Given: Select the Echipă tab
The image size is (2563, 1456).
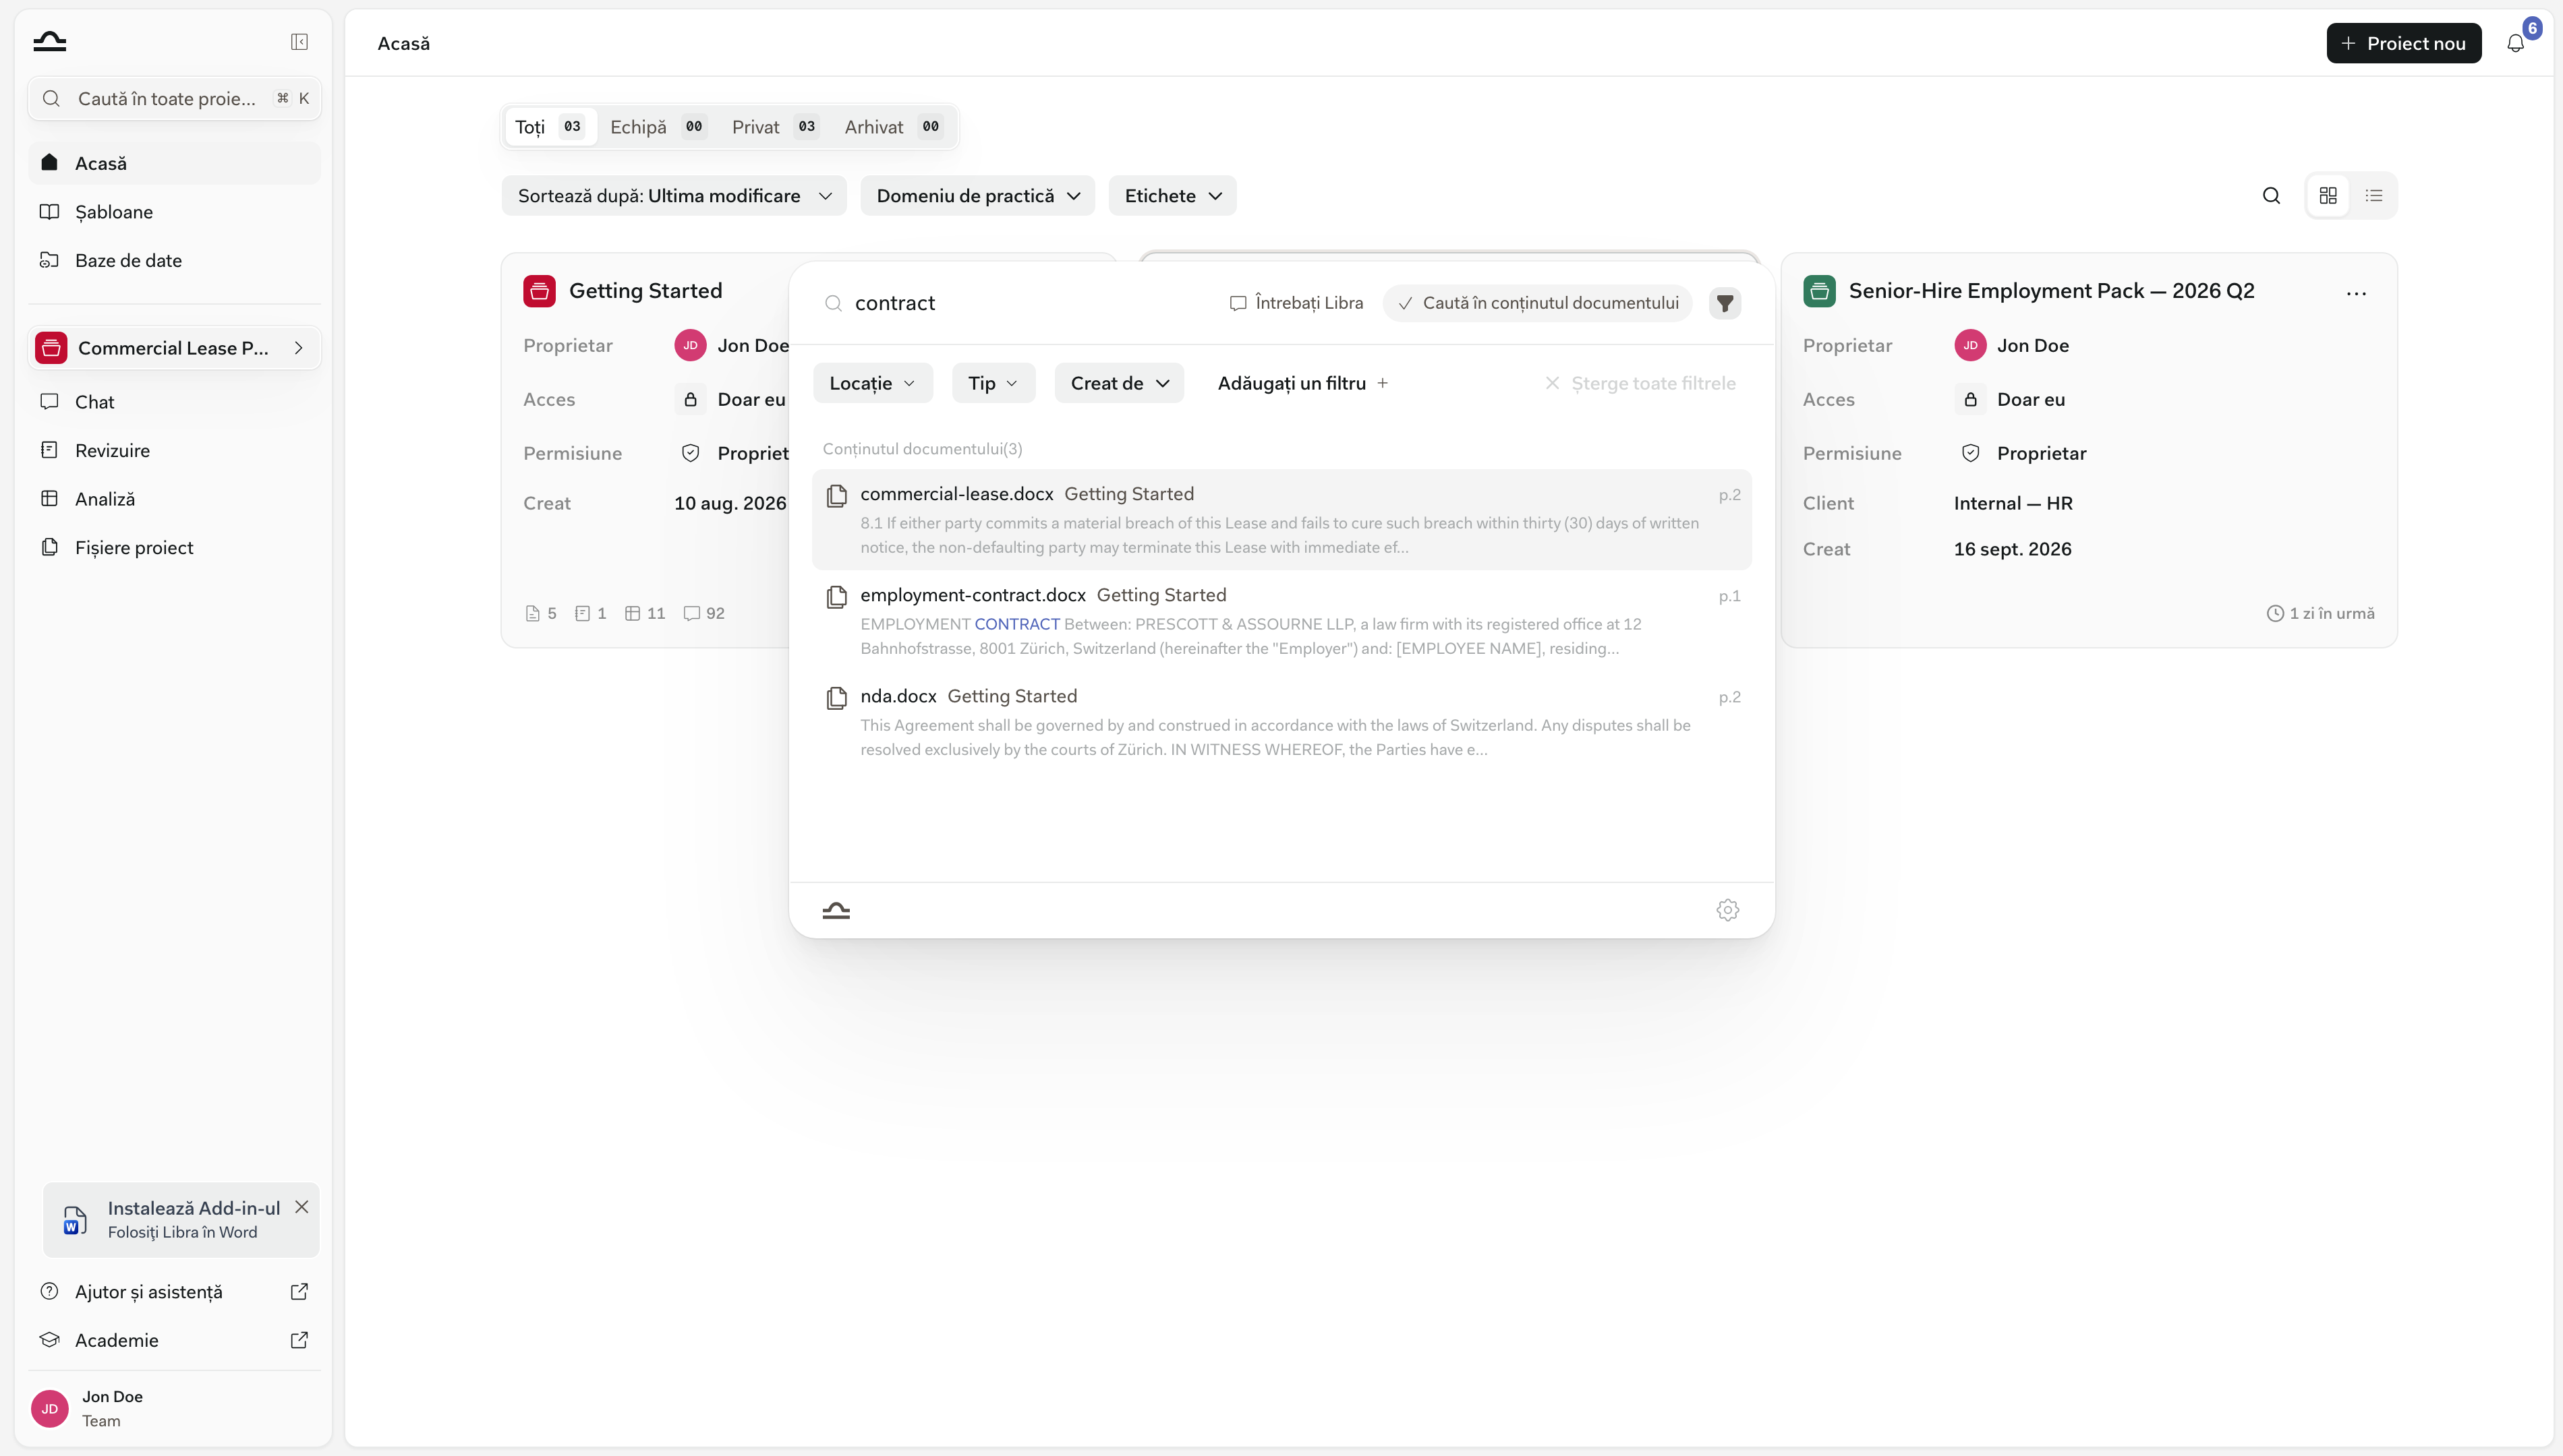Looking at the screenshot, I should click(x=657, y=127).
